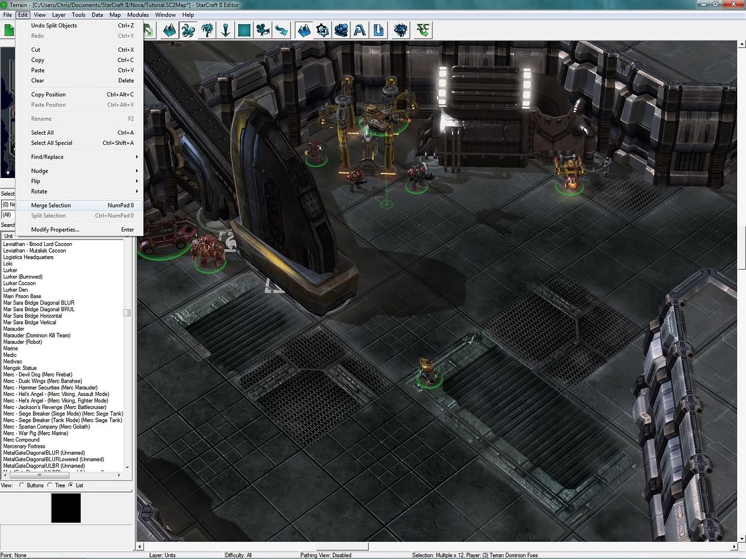Select the Cameras layer icon

point(263,30)
